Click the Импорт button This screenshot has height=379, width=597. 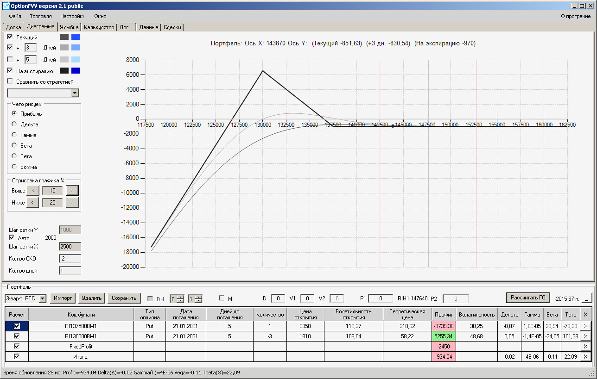[x=63, y=298]
